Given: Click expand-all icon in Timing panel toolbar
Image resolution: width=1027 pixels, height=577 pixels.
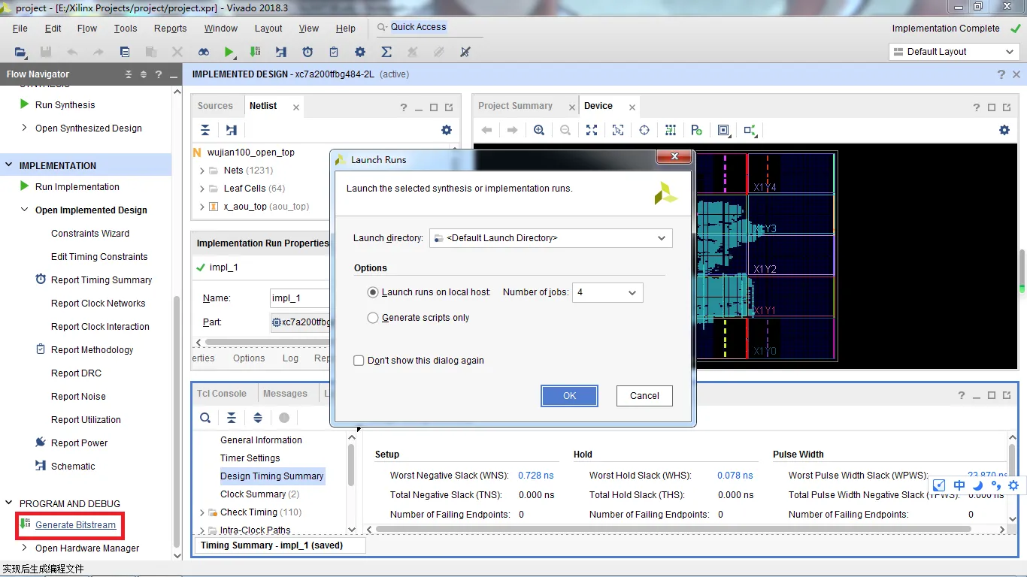Looking at the screenshot, I should 258,418.
